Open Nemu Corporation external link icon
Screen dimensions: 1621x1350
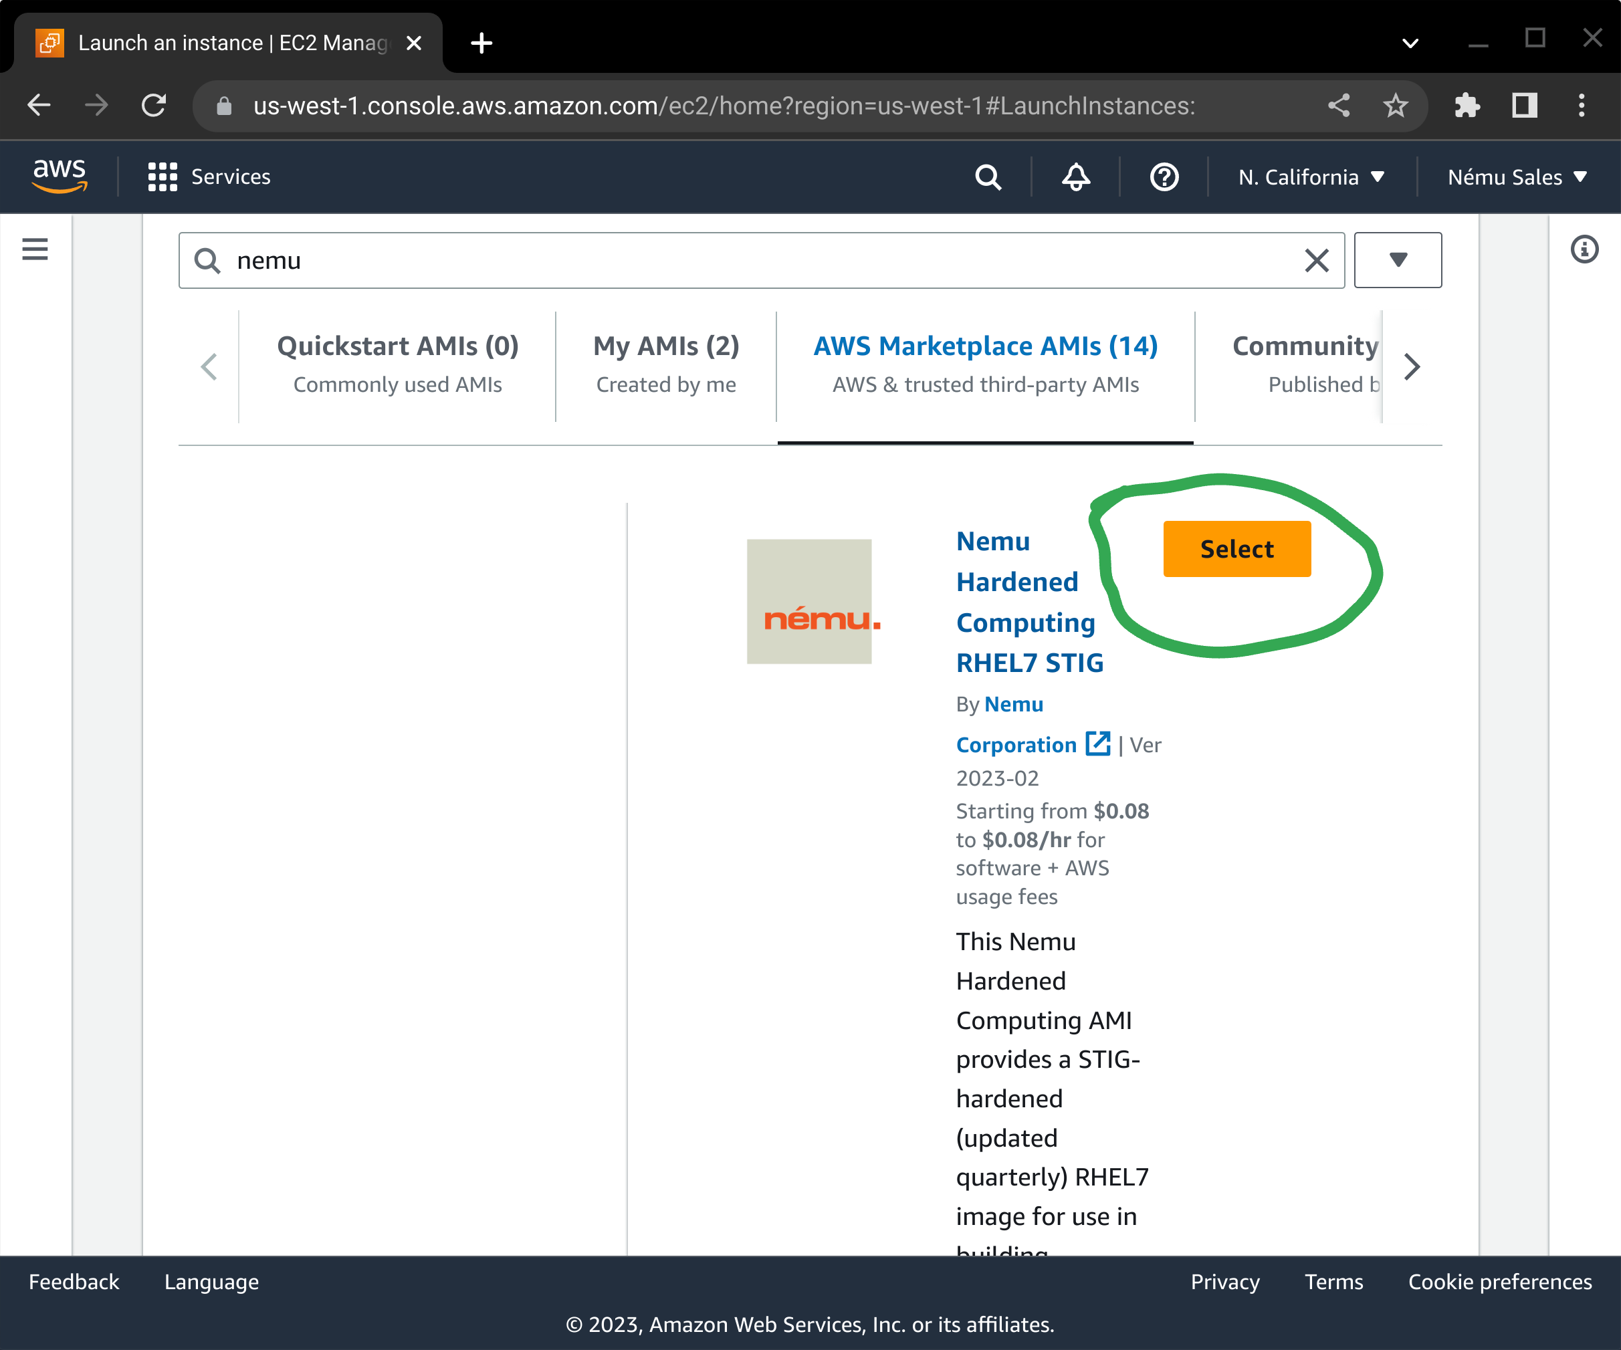point(1097,744)
